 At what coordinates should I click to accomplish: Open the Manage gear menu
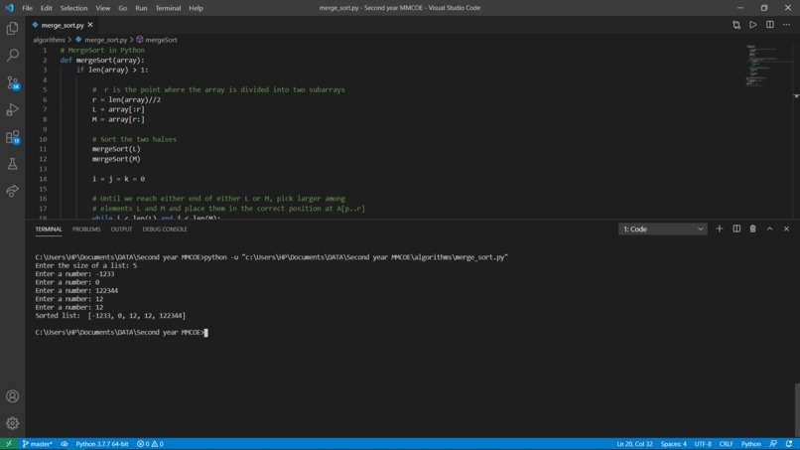point(12,423)
